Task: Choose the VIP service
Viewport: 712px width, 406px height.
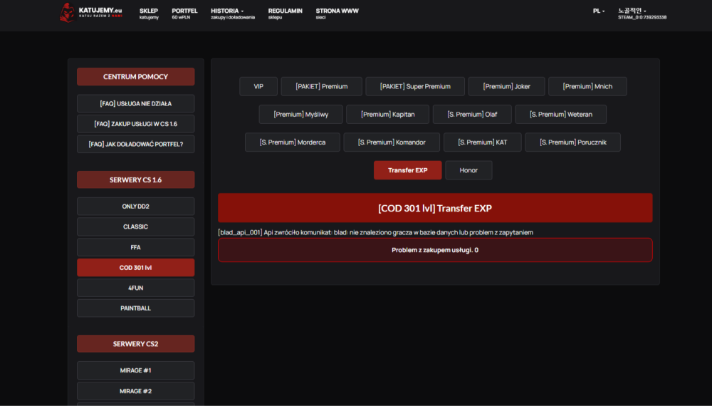Action: tap(258, 86)
